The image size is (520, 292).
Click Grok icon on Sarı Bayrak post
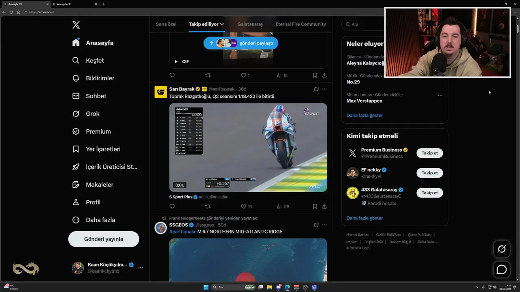coord(316,89)
